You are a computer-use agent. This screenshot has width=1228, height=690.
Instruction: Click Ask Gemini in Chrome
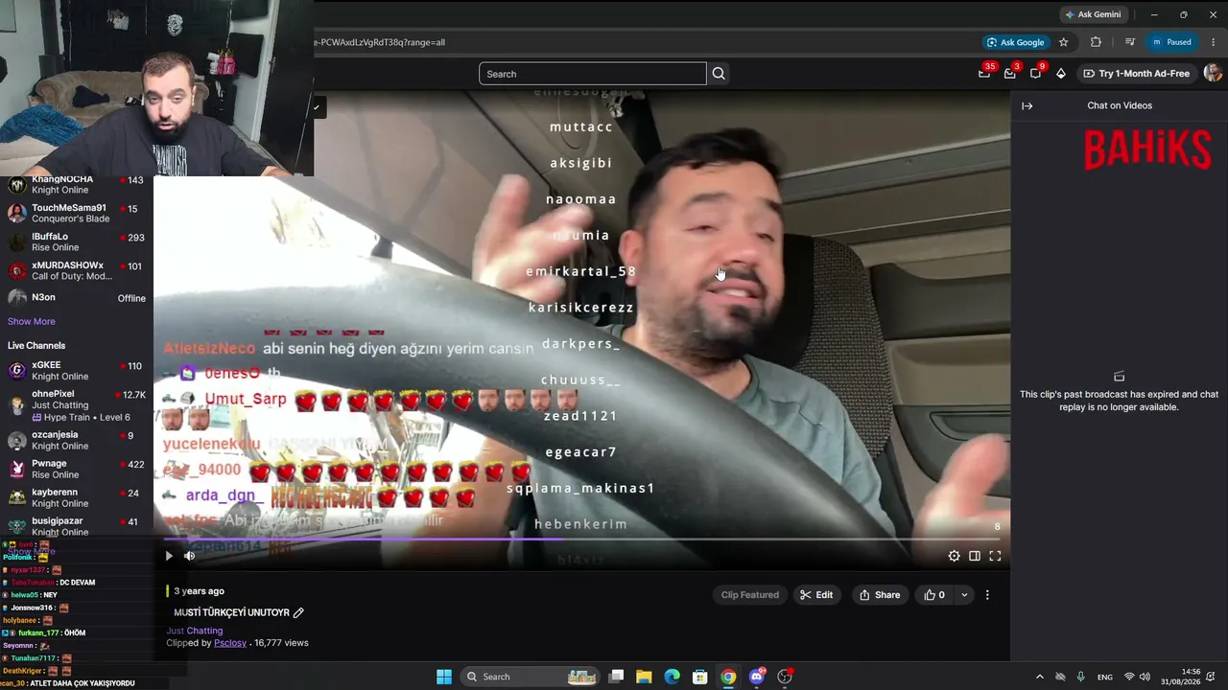tap(1093, 14)
